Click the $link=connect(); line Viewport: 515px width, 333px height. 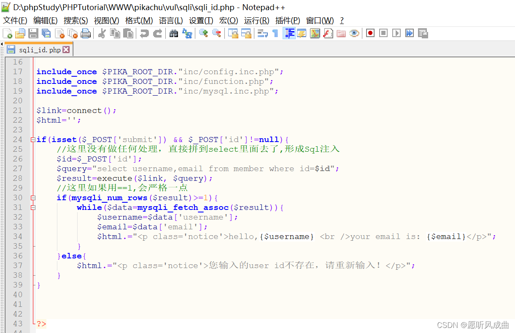pos(76,110)
